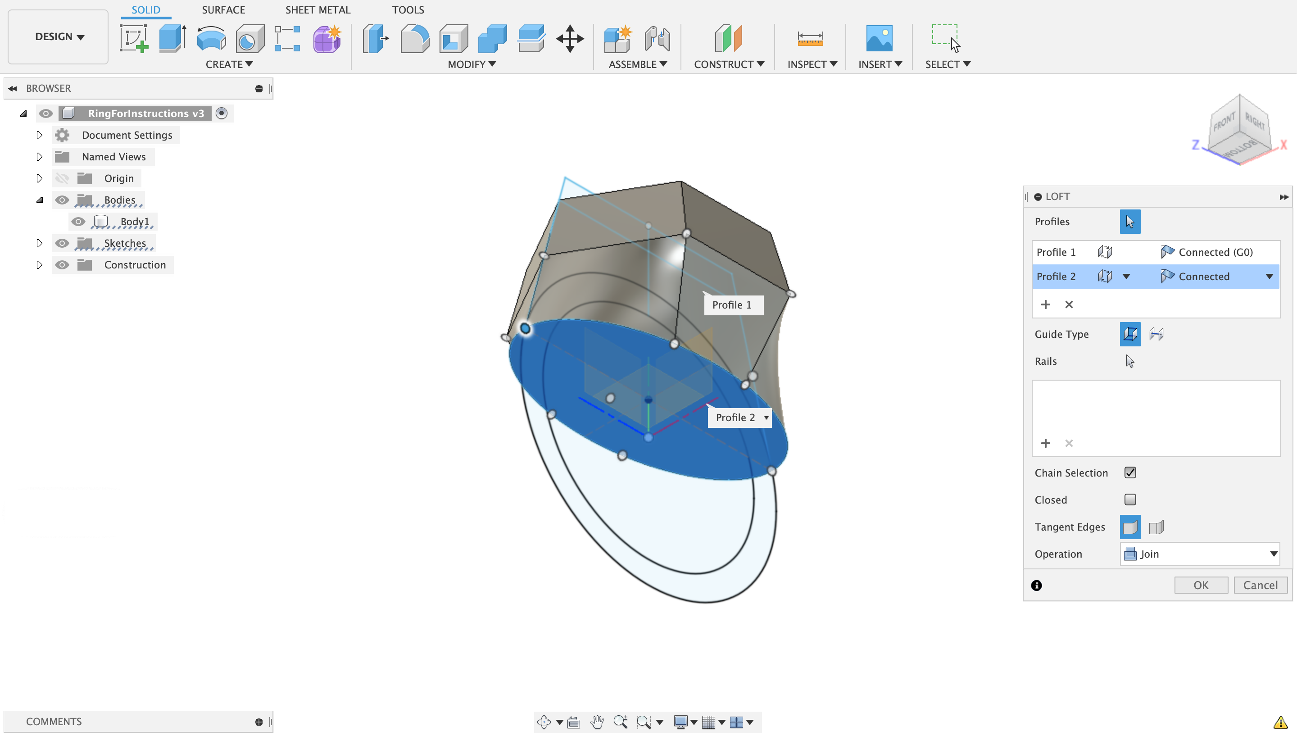The height and width of the screenshot is (736, 1297).
Task: Expand the Sketches folder in browser
Action: (40, 243)
